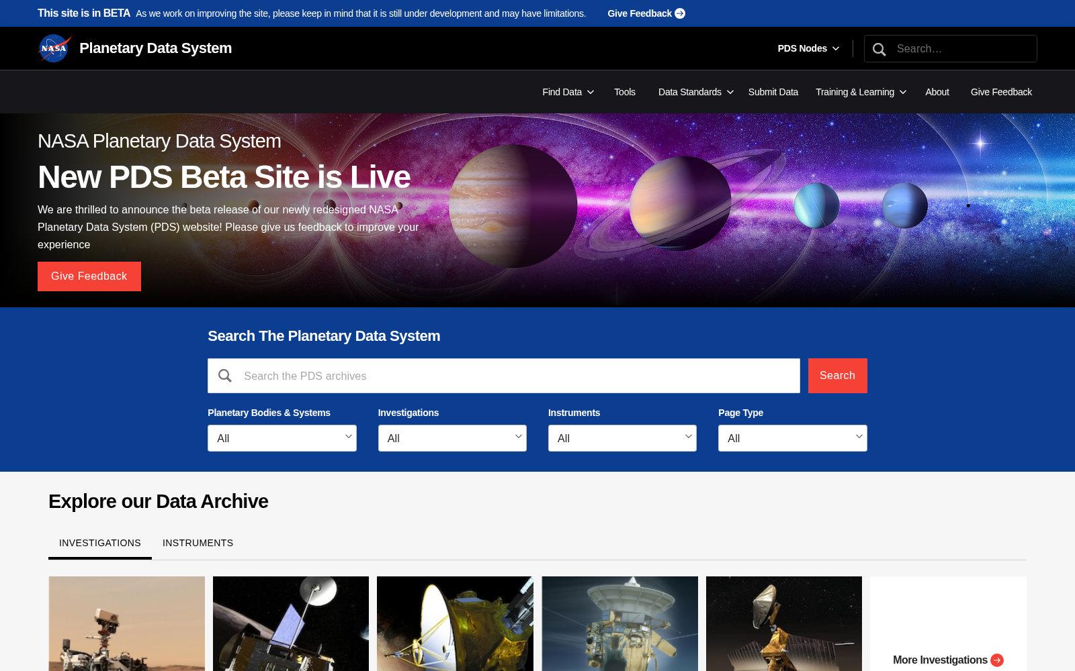1075x671 pixels.
Task: Click the 'Search The Planetary Data System' heading
Action: tap(324, 336)
